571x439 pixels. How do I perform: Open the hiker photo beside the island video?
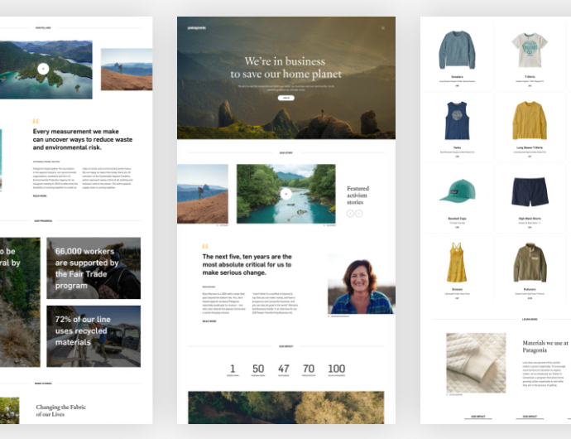click(x=127, y=70)
